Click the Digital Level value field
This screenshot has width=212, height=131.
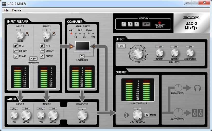click(137, 108)
